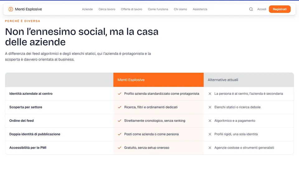This screenshot has height=187, width=299.
Task: Click the paragraph starting A differenza dei feed
Action: pos(78,56)
